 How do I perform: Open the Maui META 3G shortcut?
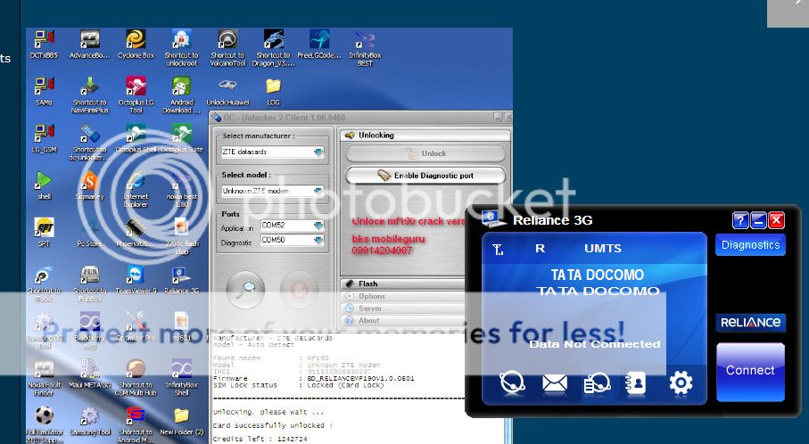click(x=90, y=374)
